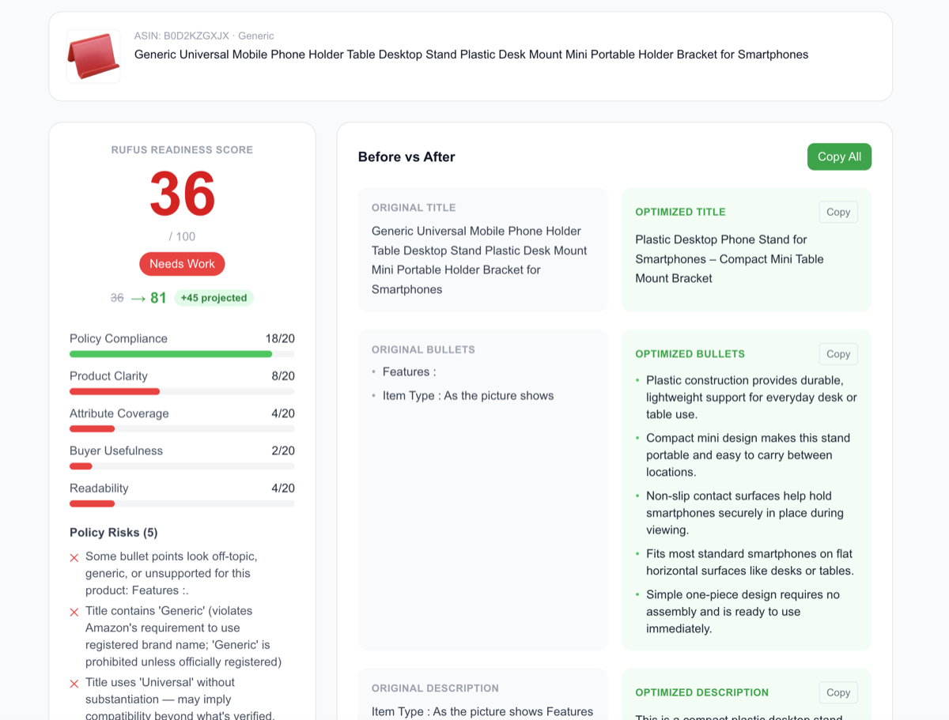949x720 pixels.
Task: Click the Buyer Usefulness progress bar
Action: [x=182, y=466]
